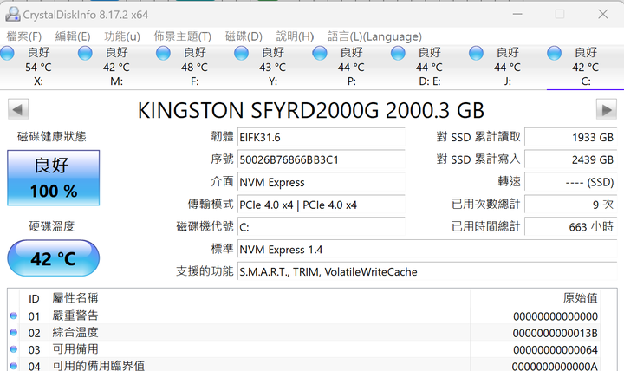Click the ID column header
Image resolution: width=624 pixels, height=371 pixels.
34,298
